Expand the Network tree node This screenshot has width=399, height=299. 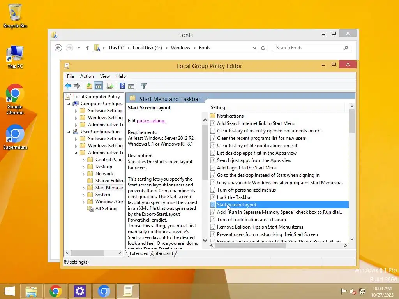[83, 174]
